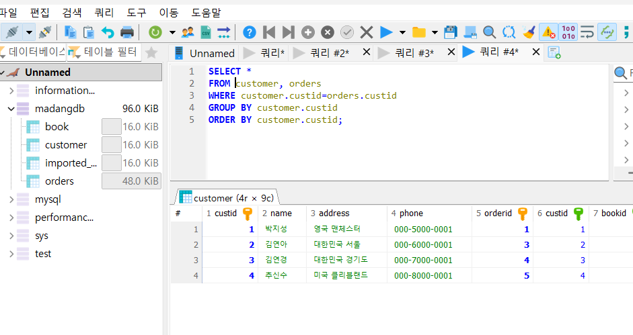Jump to last row using skip-forward icon
The height and width of the screenshot is (335, 633).
(288, 32)
